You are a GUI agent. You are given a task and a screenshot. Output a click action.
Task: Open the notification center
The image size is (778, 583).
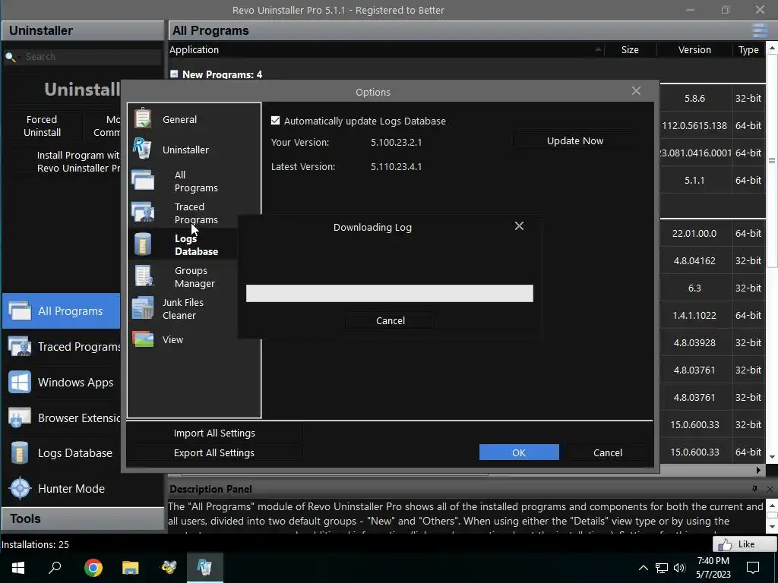coord(753,568)
